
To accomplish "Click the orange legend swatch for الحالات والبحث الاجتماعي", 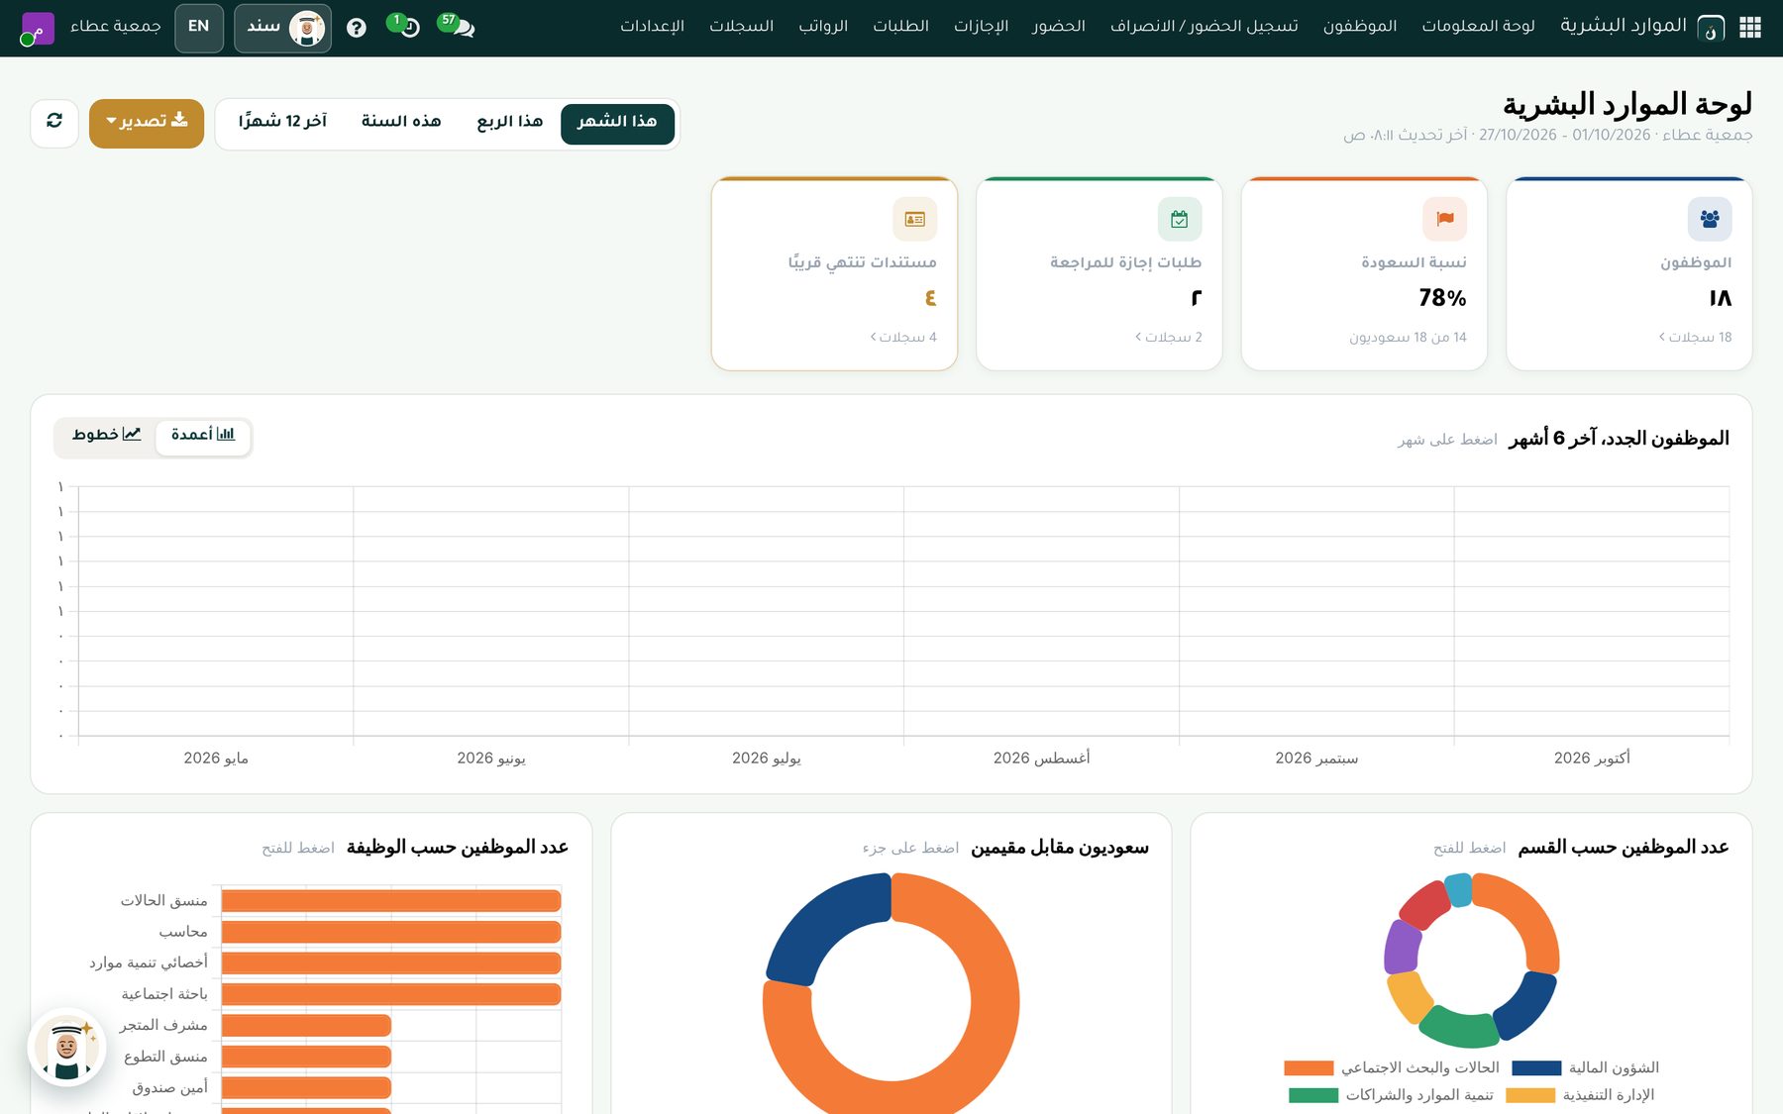I will click(1309, 1068).
